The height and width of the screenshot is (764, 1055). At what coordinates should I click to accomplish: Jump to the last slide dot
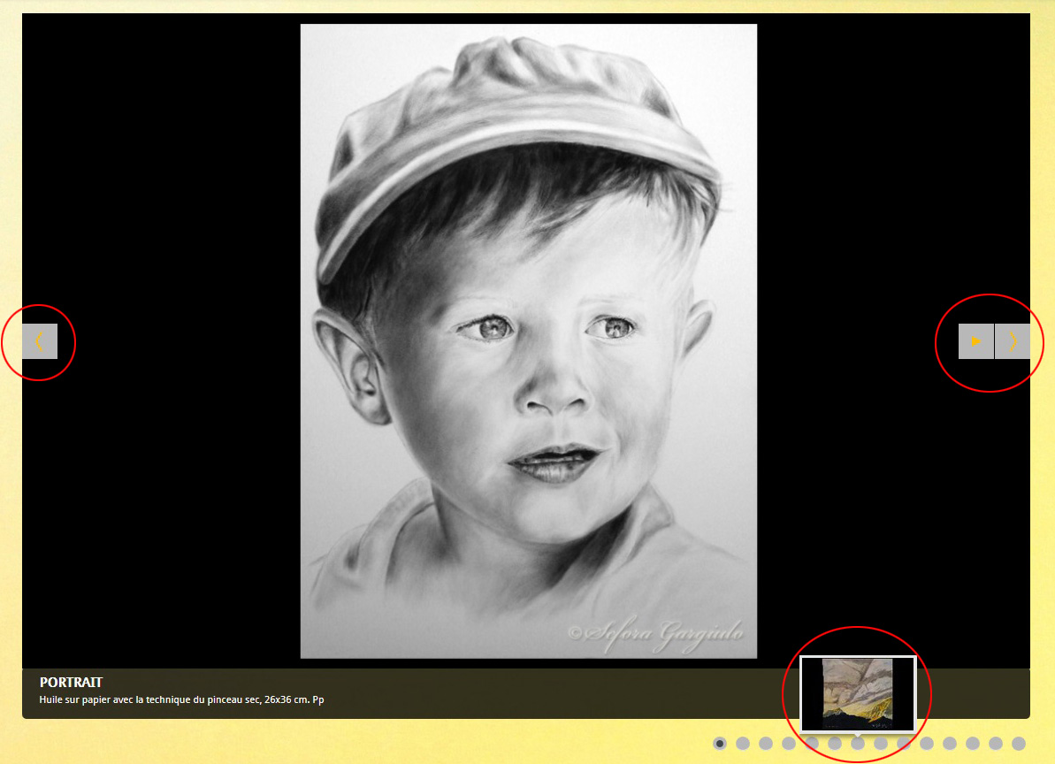point(1019,743)
